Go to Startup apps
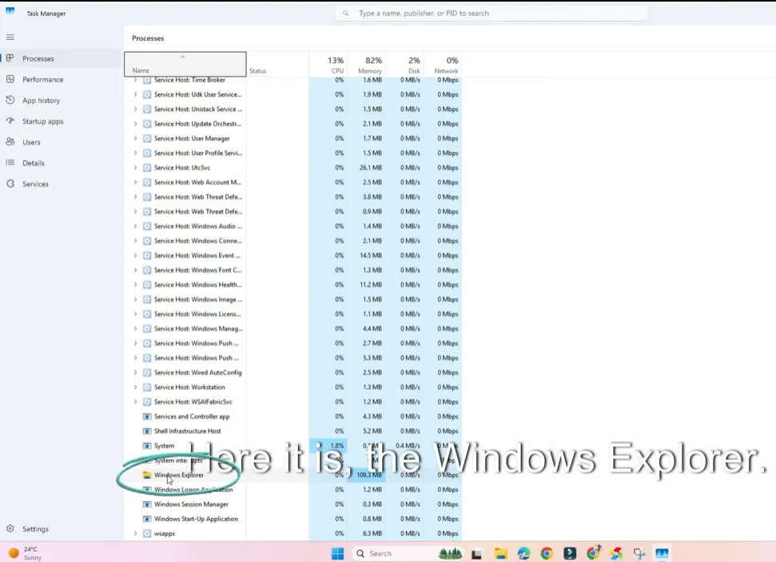This screenshot has height=562, width=776. pos(61,121)
